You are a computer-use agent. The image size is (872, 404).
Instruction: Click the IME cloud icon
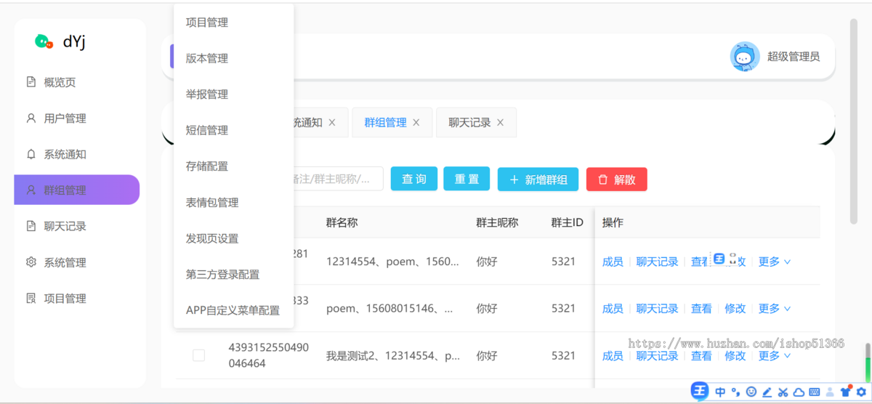[799, 392]
